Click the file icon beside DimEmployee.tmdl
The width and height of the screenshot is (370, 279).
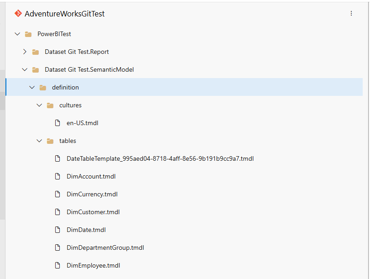pos(57,265)
